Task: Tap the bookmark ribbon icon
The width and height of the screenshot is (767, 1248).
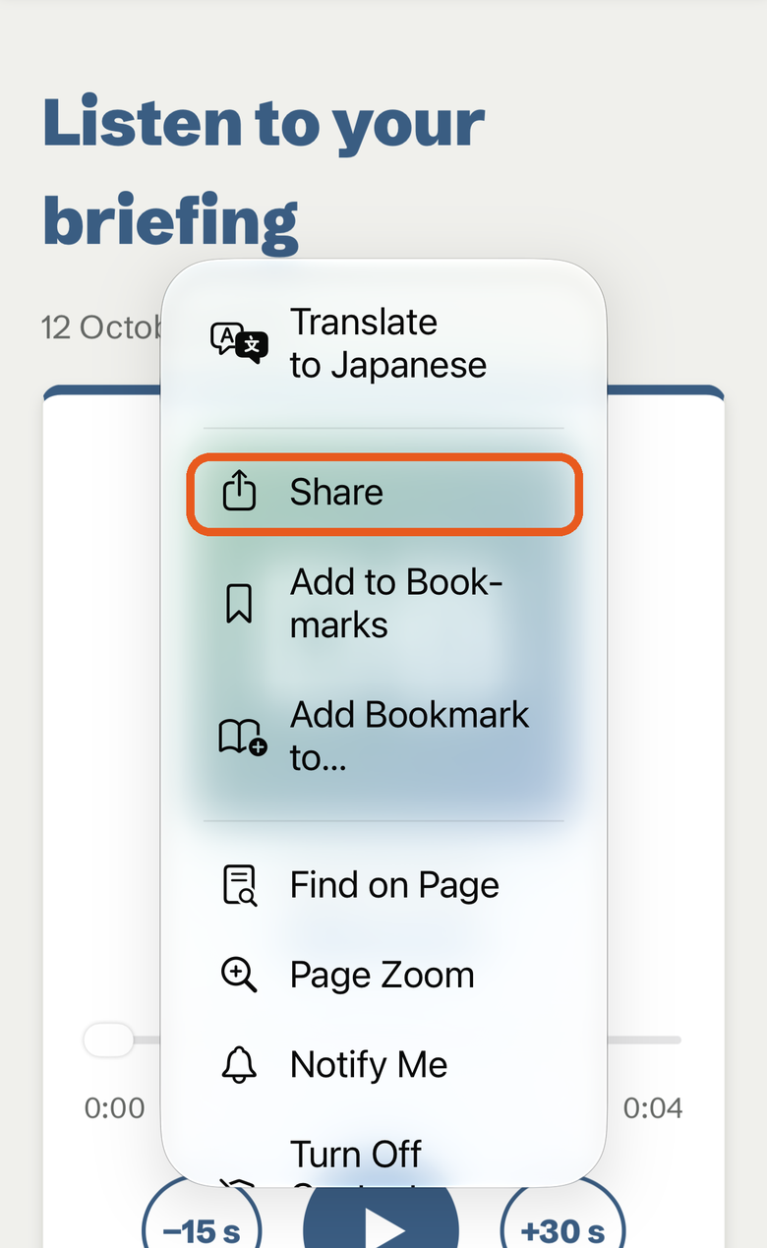Action: 239,604
